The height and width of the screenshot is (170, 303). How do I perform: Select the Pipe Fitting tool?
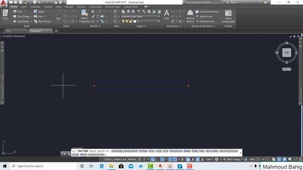(x=42, y=21)
